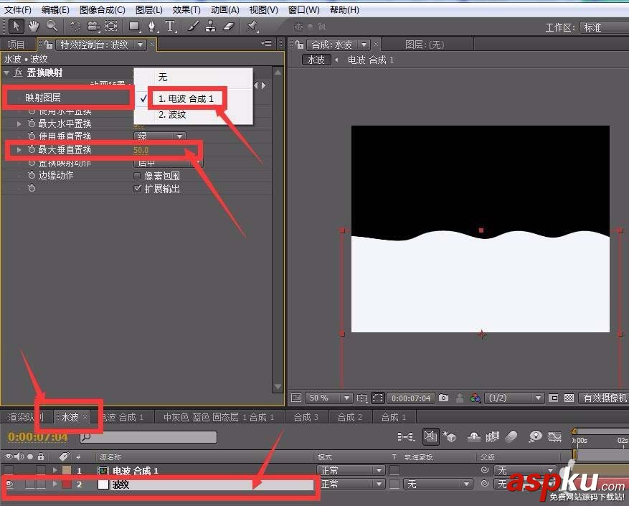Toggle stopwatch for 最大垂直置换
This screenshot has height=506, width=629.
[x=32, y=149]
